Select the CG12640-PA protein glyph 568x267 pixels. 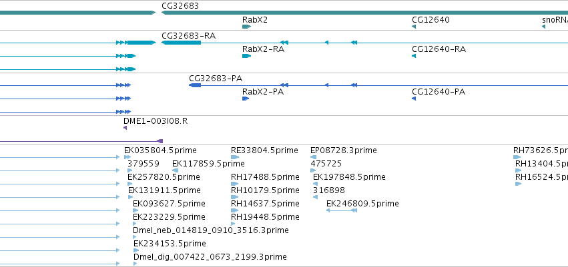414,99
